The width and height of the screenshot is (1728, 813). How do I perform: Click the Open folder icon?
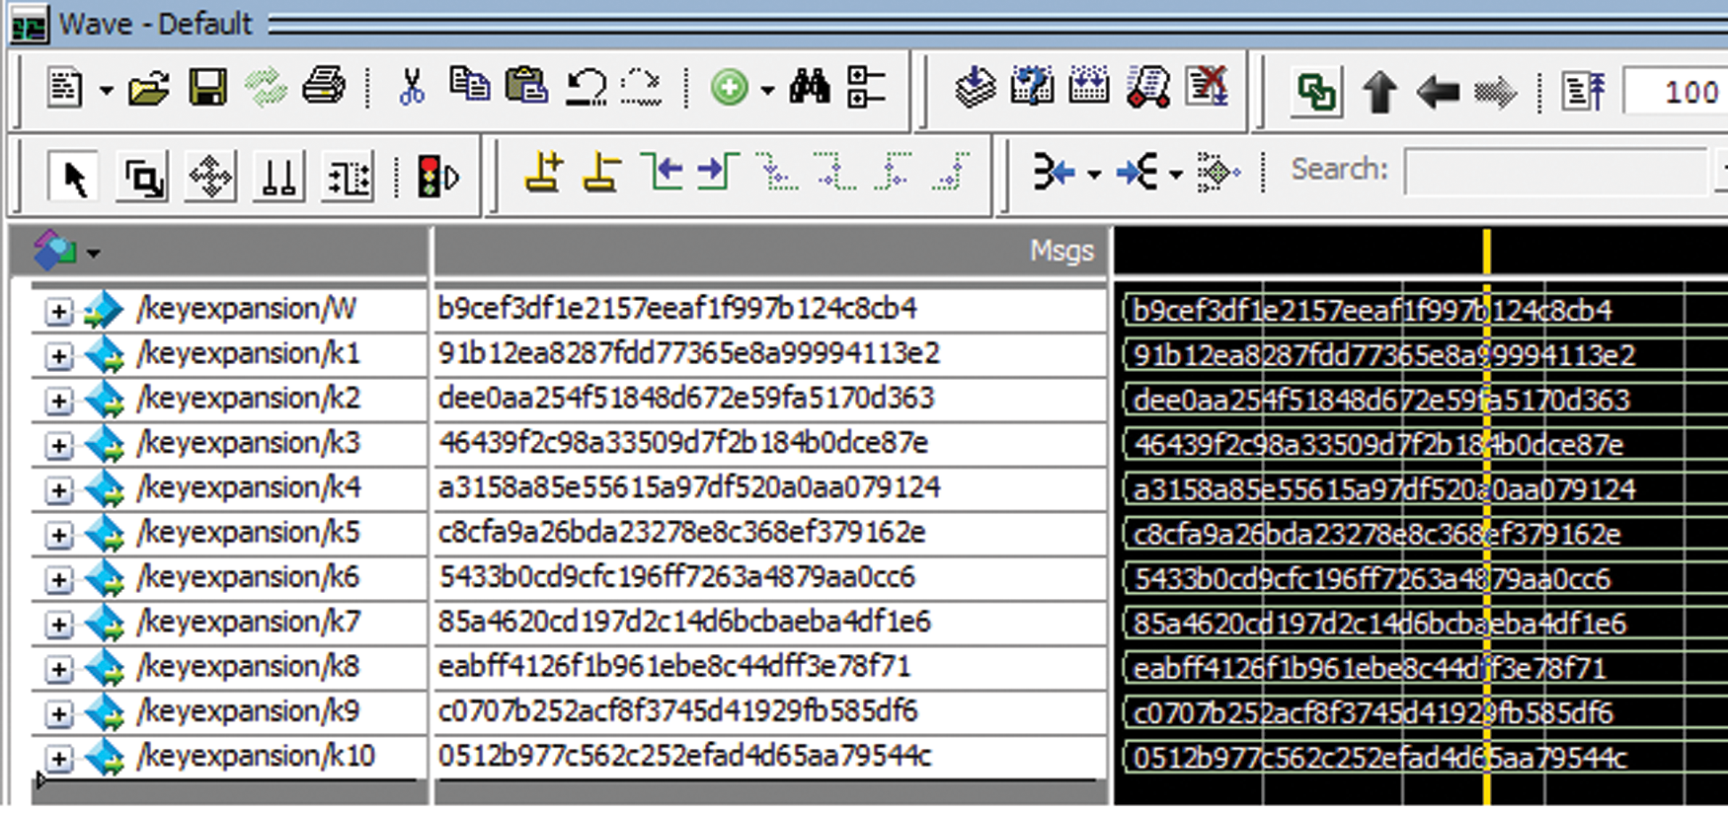pyautogui.click(x=148, y=90)
